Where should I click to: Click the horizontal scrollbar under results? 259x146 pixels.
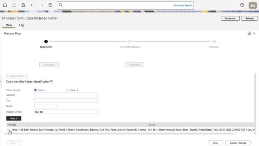(x=119, y=133)
